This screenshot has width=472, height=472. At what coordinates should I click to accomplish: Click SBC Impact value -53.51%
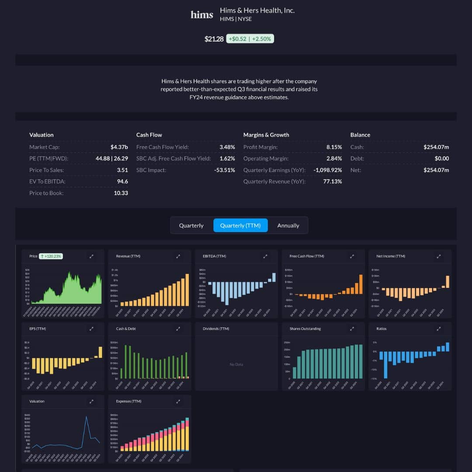(x=225, y=170)
